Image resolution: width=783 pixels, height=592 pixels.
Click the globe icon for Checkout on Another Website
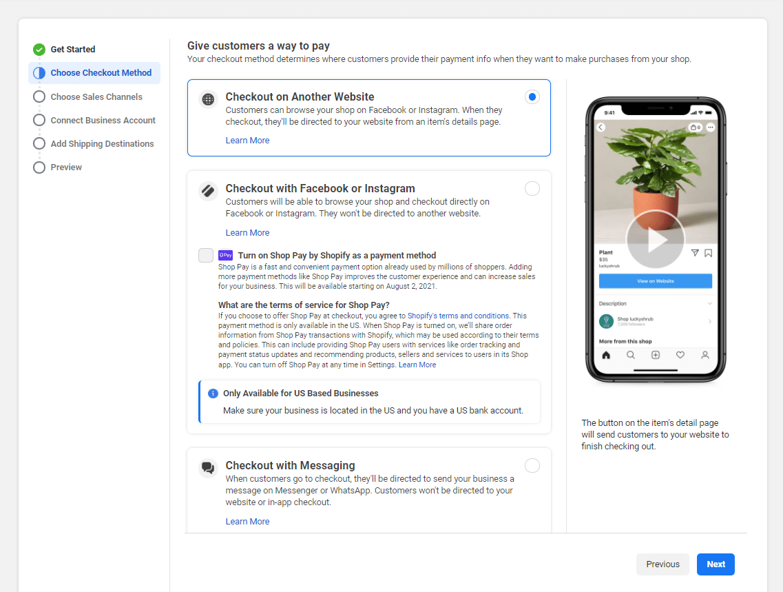click(208, 99)
